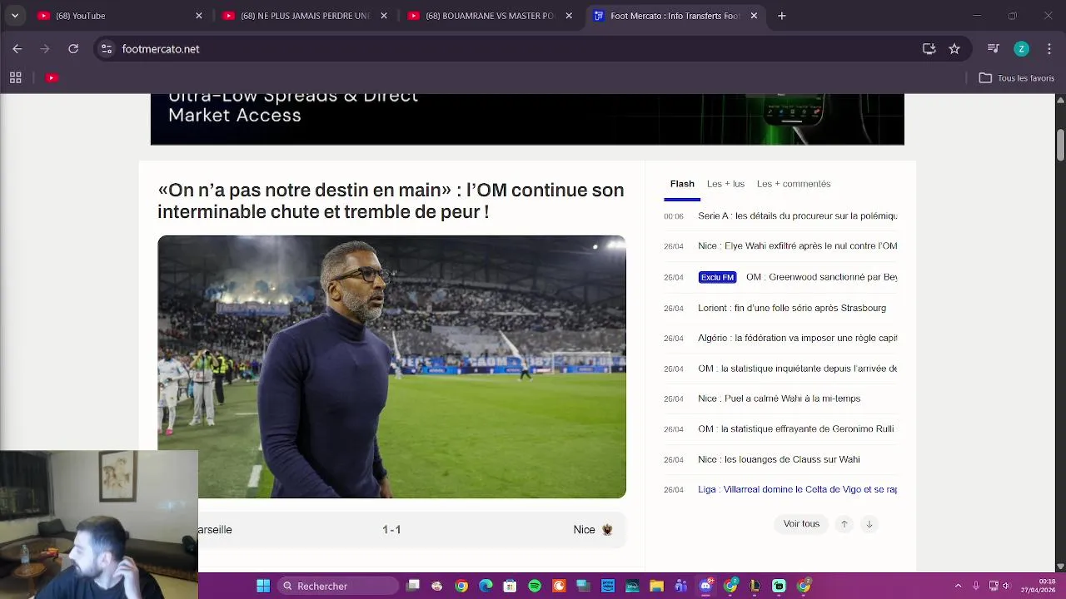Select the Flash news tab
The height and width of the screenshot is (599, 1066).
(682, 184)
